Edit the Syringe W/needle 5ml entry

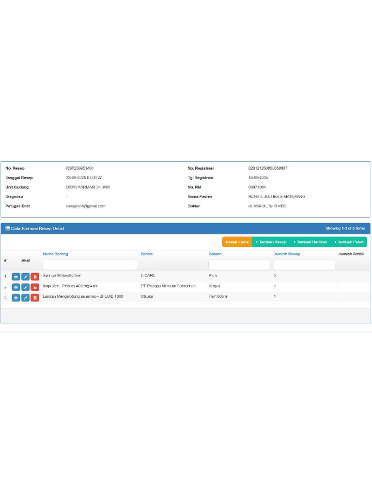[x=25, y=277]
